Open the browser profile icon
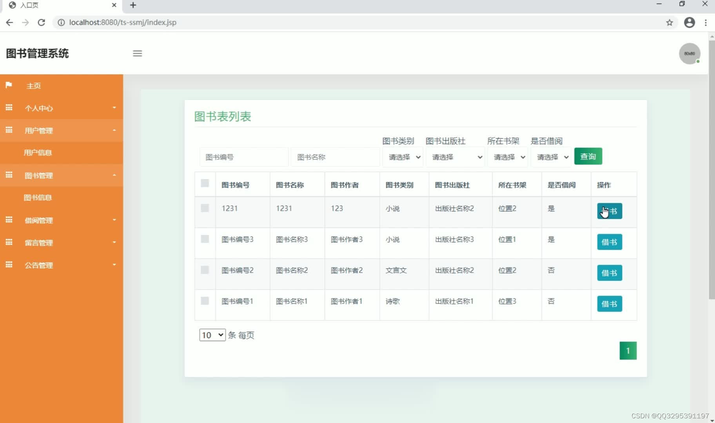Image resolution: width=715 pixels, height=423 pixels. pyautogui.click(x=690, y=22)
